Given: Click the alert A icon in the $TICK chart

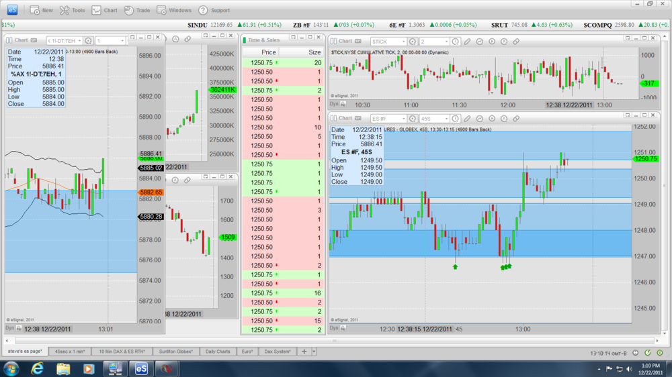Looking at the screenshot, I should [x=504, y=42].
